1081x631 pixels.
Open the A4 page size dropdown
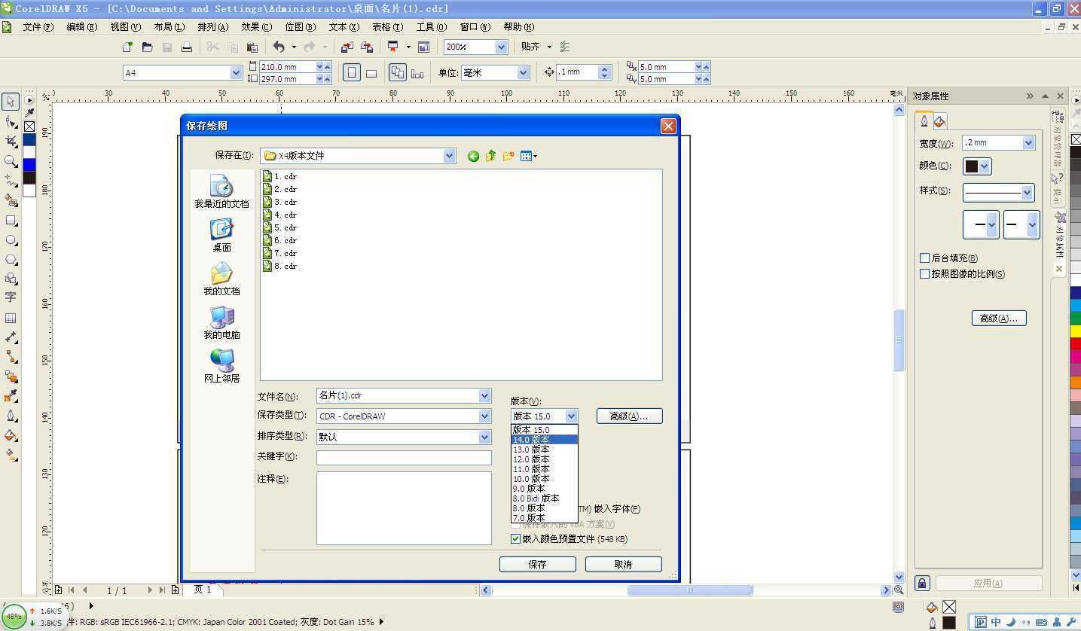point(236,73)
